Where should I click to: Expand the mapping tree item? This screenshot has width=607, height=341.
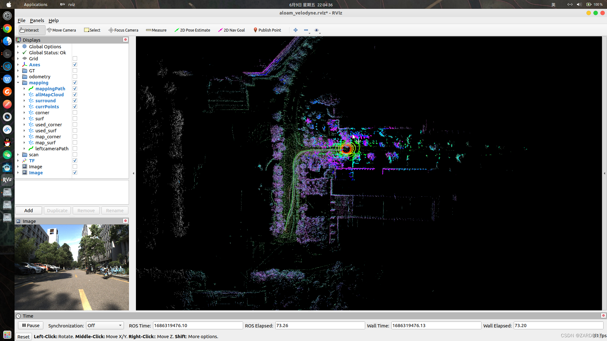point(17,82)
